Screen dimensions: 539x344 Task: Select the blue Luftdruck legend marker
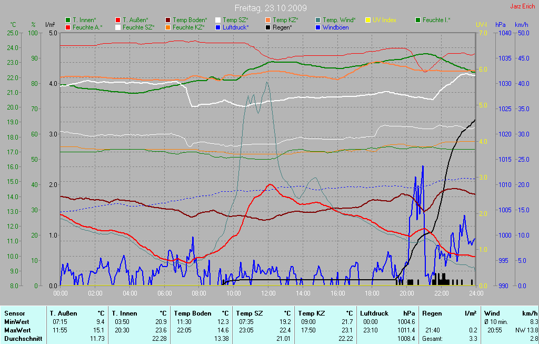click(x=218, y=27)
